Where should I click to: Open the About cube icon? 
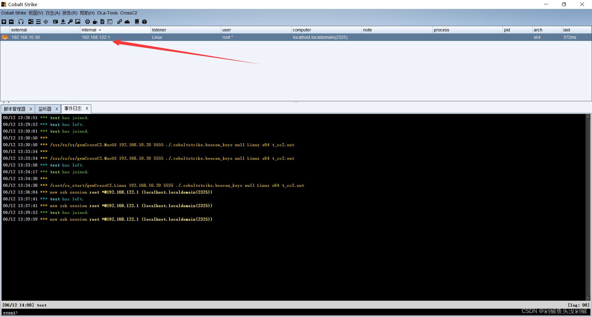(x=144, y=22)
